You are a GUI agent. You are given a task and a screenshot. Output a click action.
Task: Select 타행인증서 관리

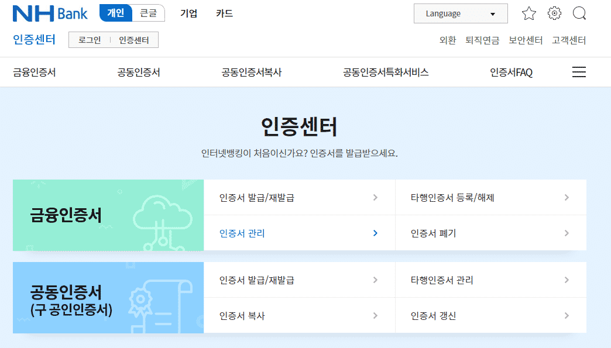tap(491, 280)
